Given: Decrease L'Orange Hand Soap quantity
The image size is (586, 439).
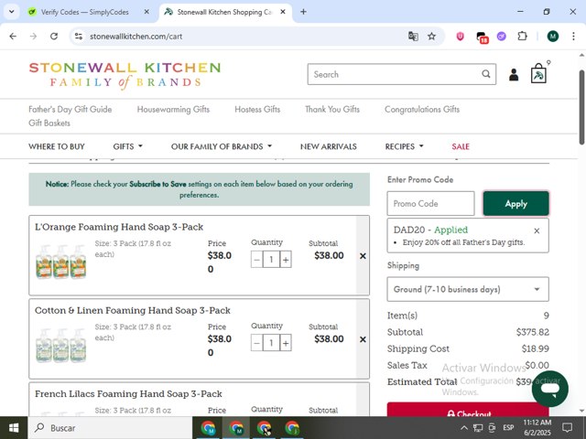Looking at the screenshot, I should coord(256,260).
